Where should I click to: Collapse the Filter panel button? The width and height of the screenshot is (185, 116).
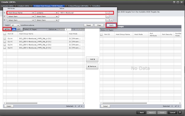tap(7, 29)
